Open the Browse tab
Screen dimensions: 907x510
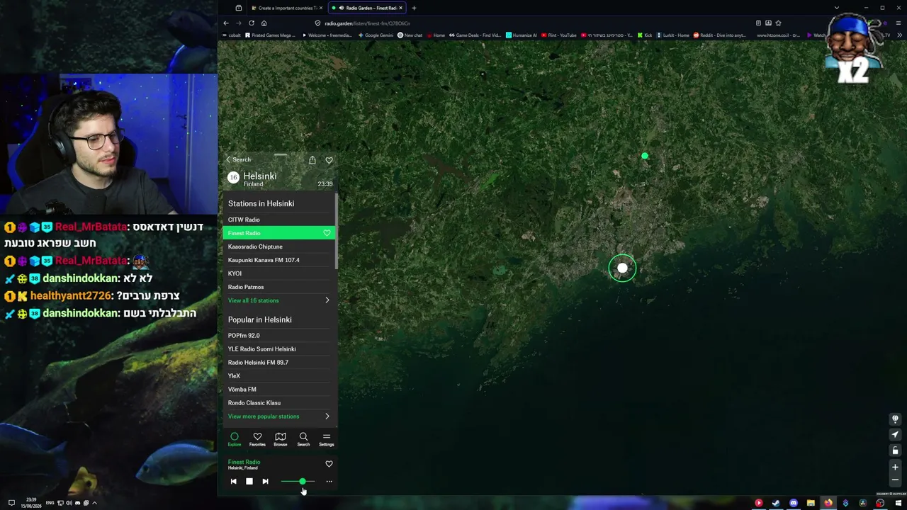[281, 439]
